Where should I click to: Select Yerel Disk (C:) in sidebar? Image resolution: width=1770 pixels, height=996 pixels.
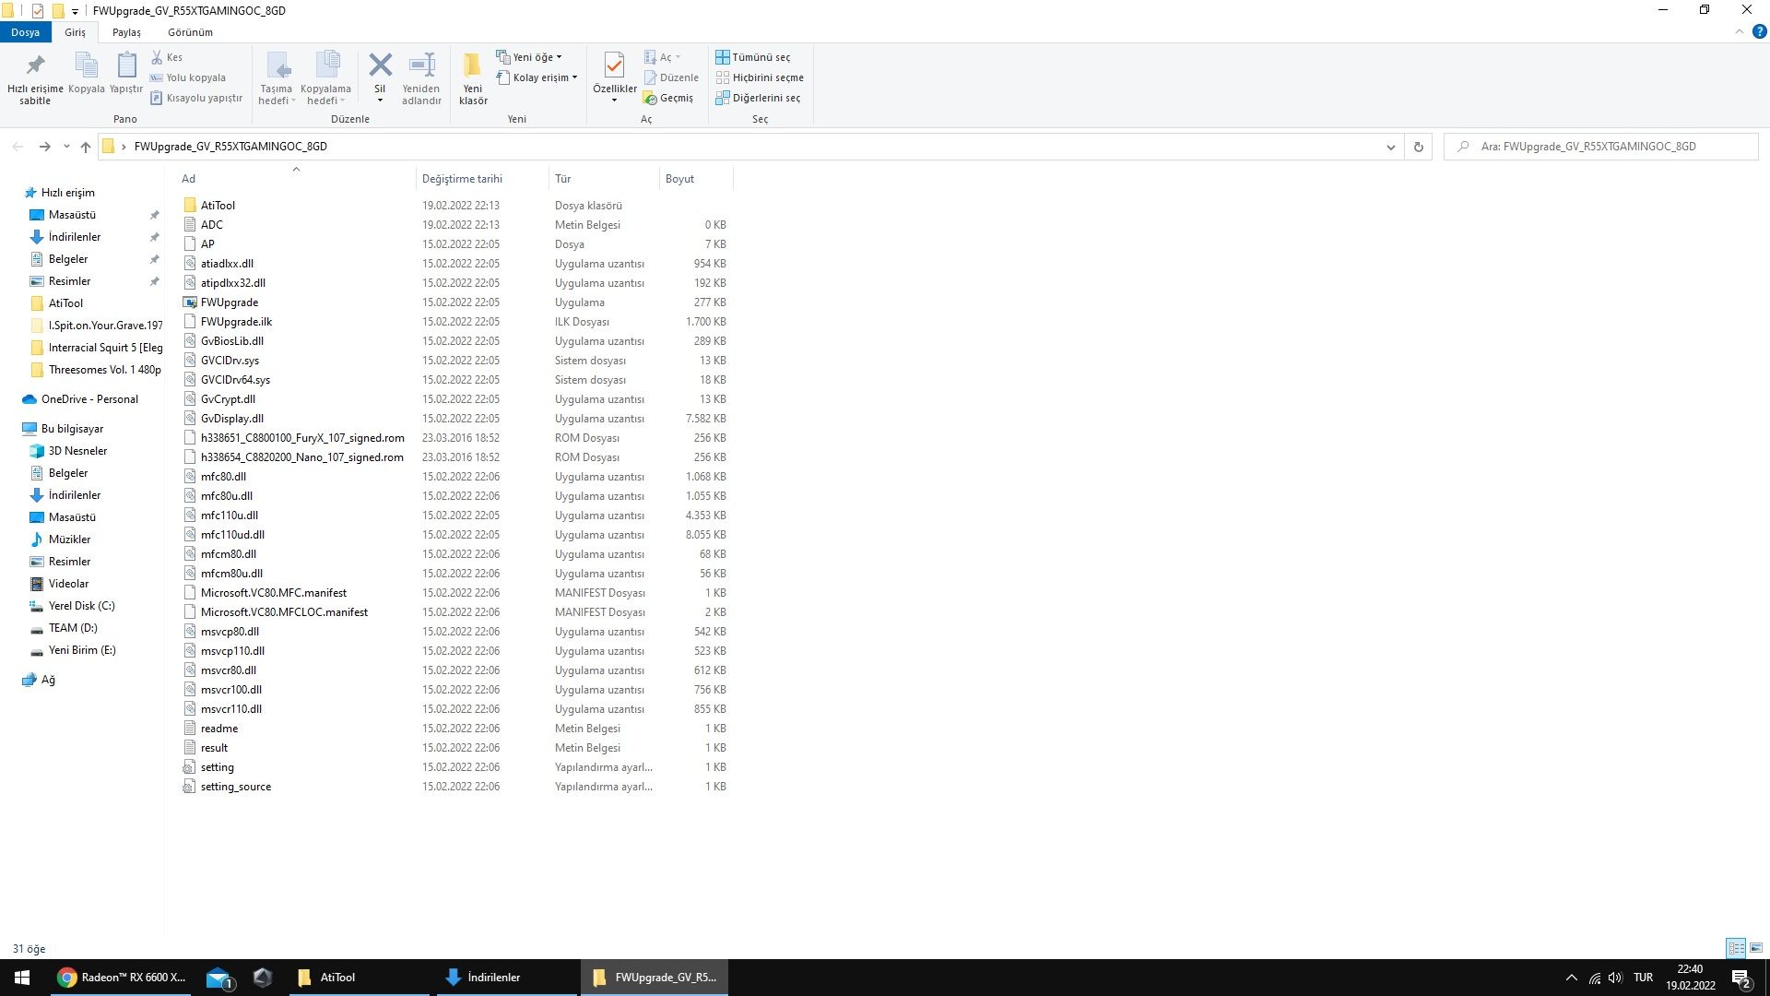tap(81, 606)
